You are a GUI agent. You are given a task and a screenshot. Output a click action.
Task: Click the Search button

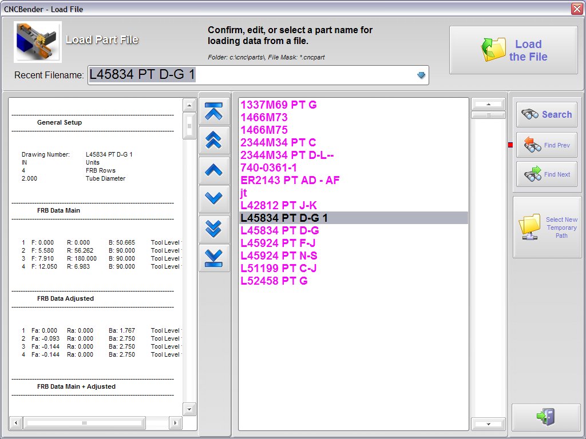tap(547, 114)
